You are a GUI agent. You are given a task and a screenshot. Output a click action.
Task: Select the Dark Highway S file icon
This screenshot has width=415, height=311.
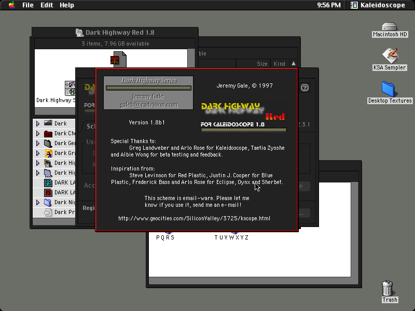click(70, 88)
